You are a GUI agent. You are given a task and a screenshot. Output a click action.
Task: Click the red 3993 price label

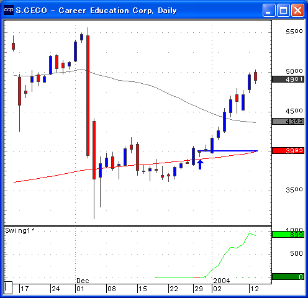[288, 150]
